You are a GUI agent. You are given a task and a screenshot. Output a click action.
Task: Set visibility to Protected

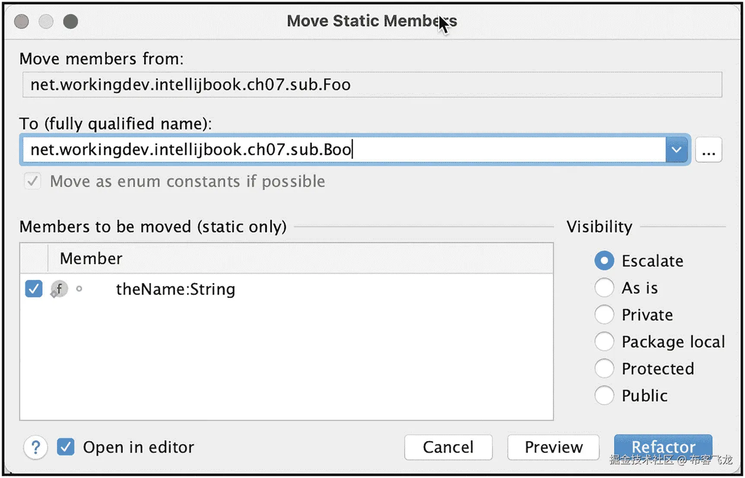click(604, 369)
